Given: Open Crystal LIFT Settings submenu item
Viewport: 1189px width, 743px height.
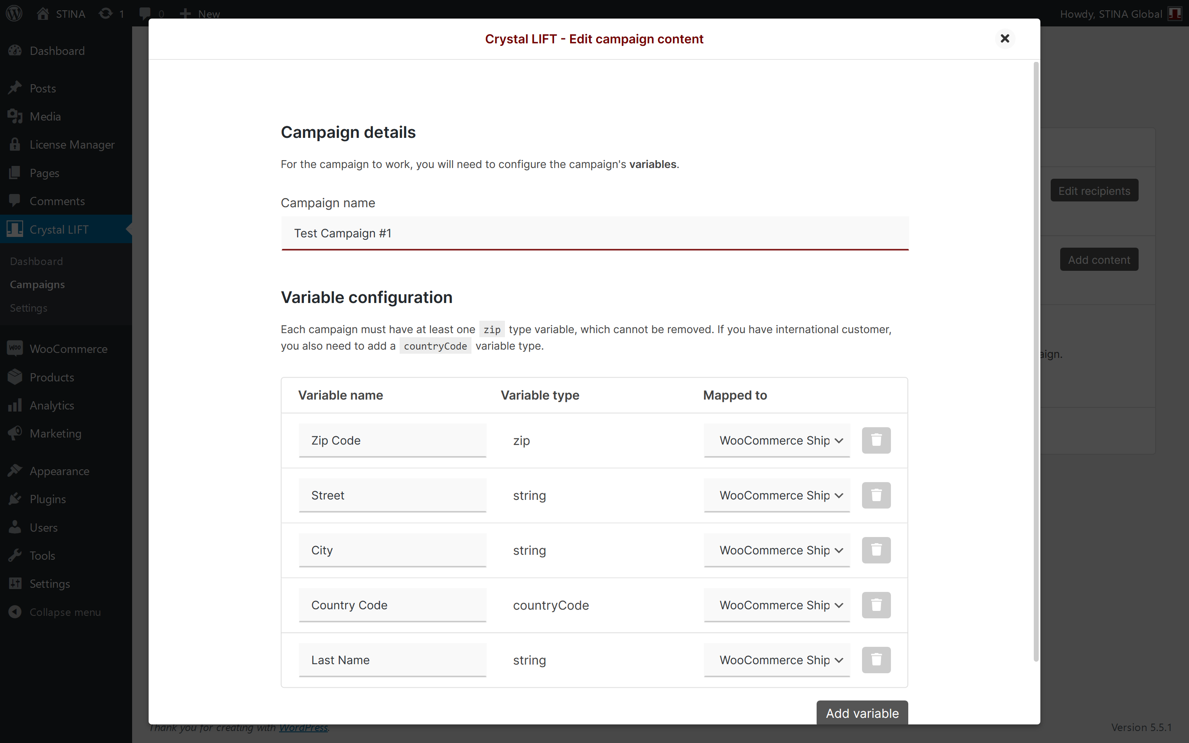Looking at the screenshot, I should tap(28, 308).
